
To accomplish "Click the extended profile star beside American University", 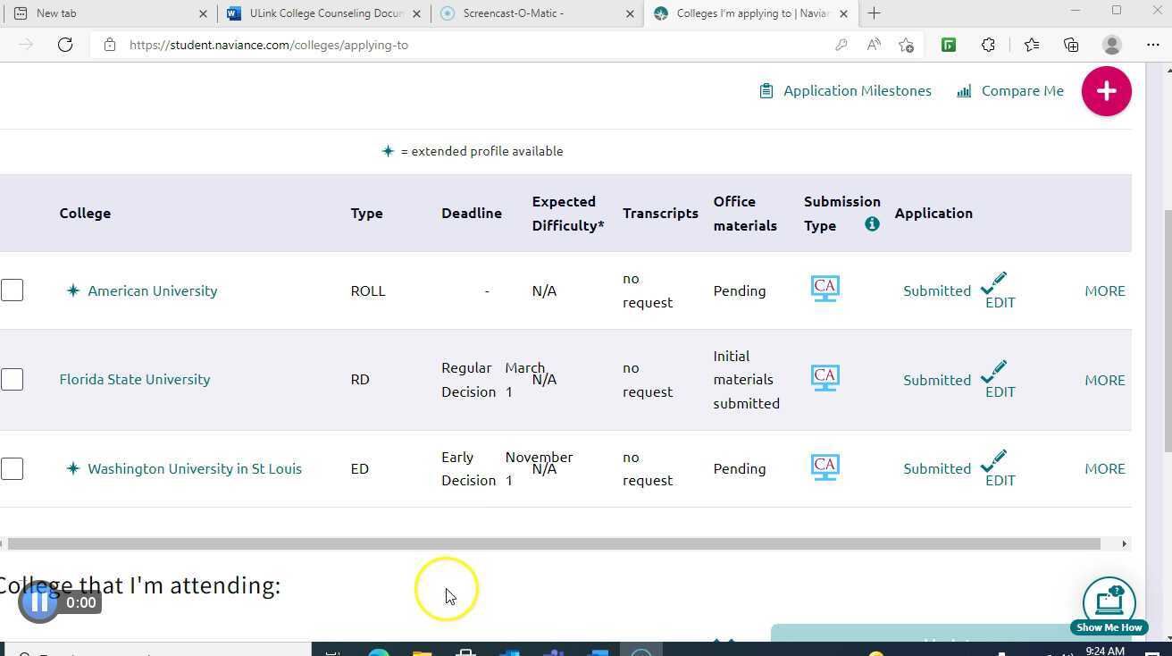I will coord(73,290).
